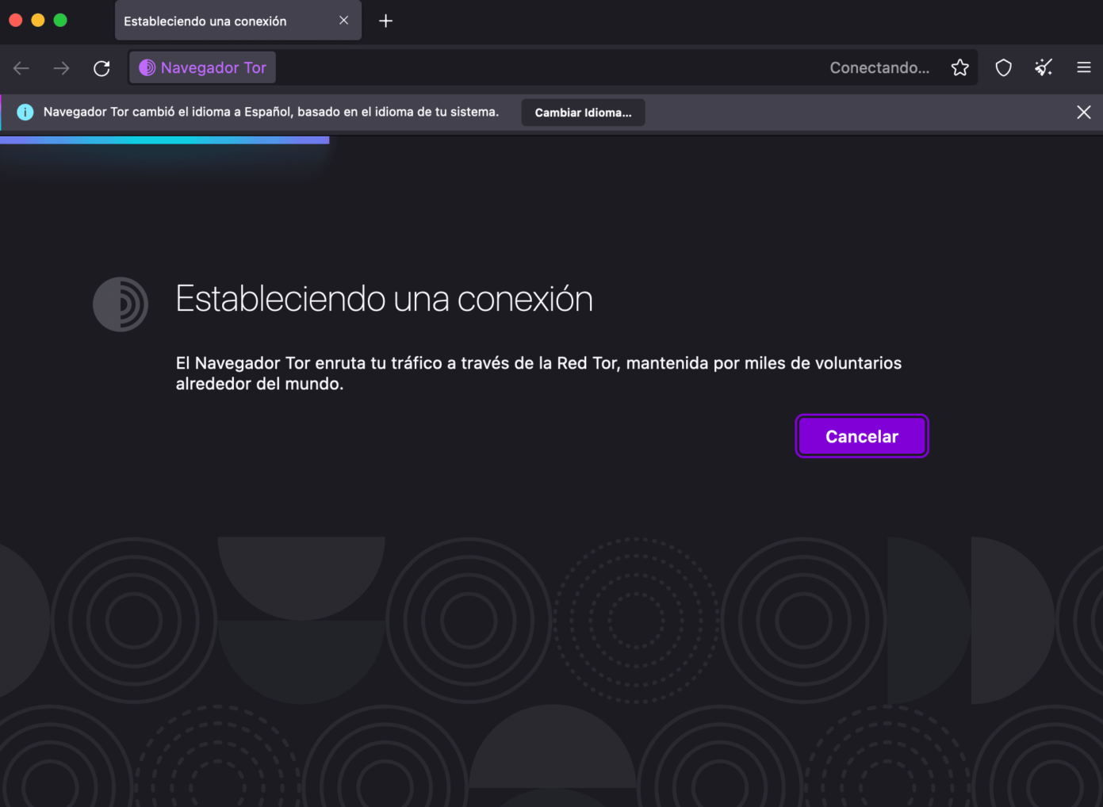1103x807 pixels.
Task: Click the language change notification message
Action: (271, 112)
